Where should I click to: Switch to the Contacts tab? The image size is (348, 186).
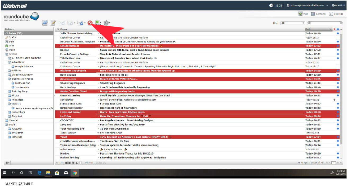[318, 14]
